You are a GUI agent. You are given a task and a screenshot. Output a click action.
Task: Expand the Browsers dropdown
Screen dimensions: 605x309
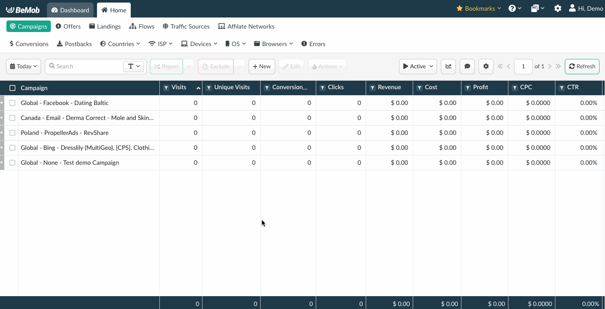273,44
